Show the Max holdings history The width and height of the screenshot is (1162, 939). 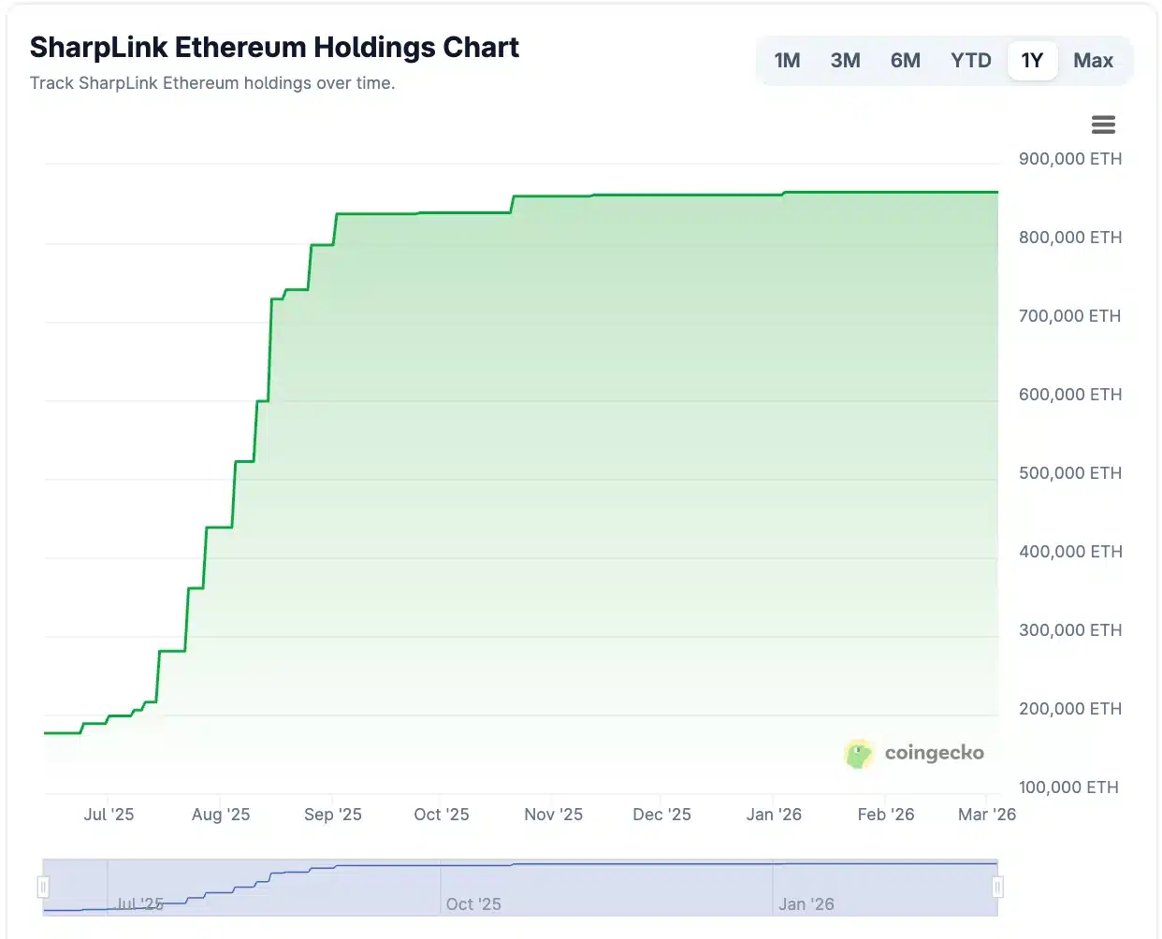[1092, 60]
